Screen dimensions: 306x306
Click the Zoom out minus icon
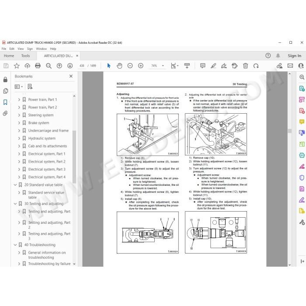tap(130, 66)
